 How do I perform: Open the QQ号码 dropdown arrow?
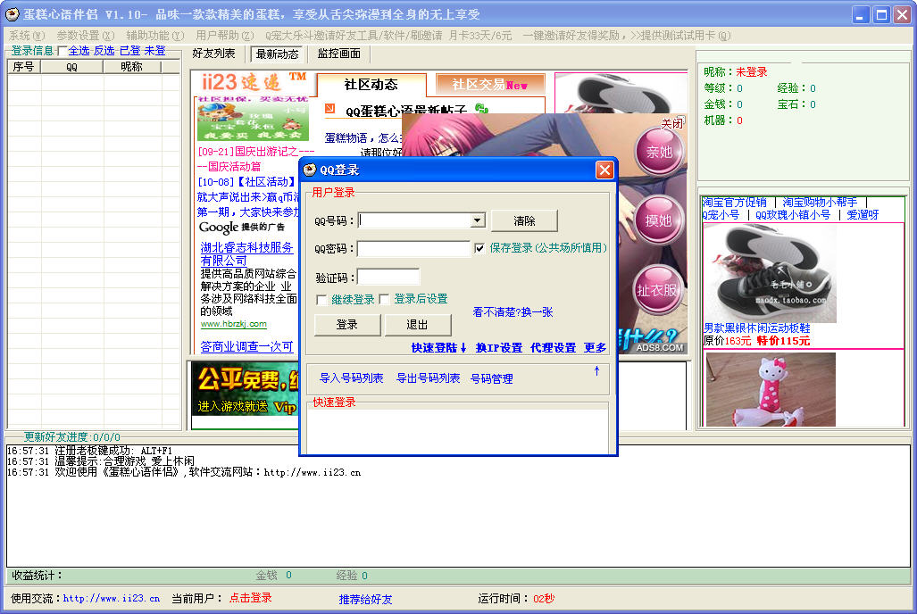(x=478, y=220)
